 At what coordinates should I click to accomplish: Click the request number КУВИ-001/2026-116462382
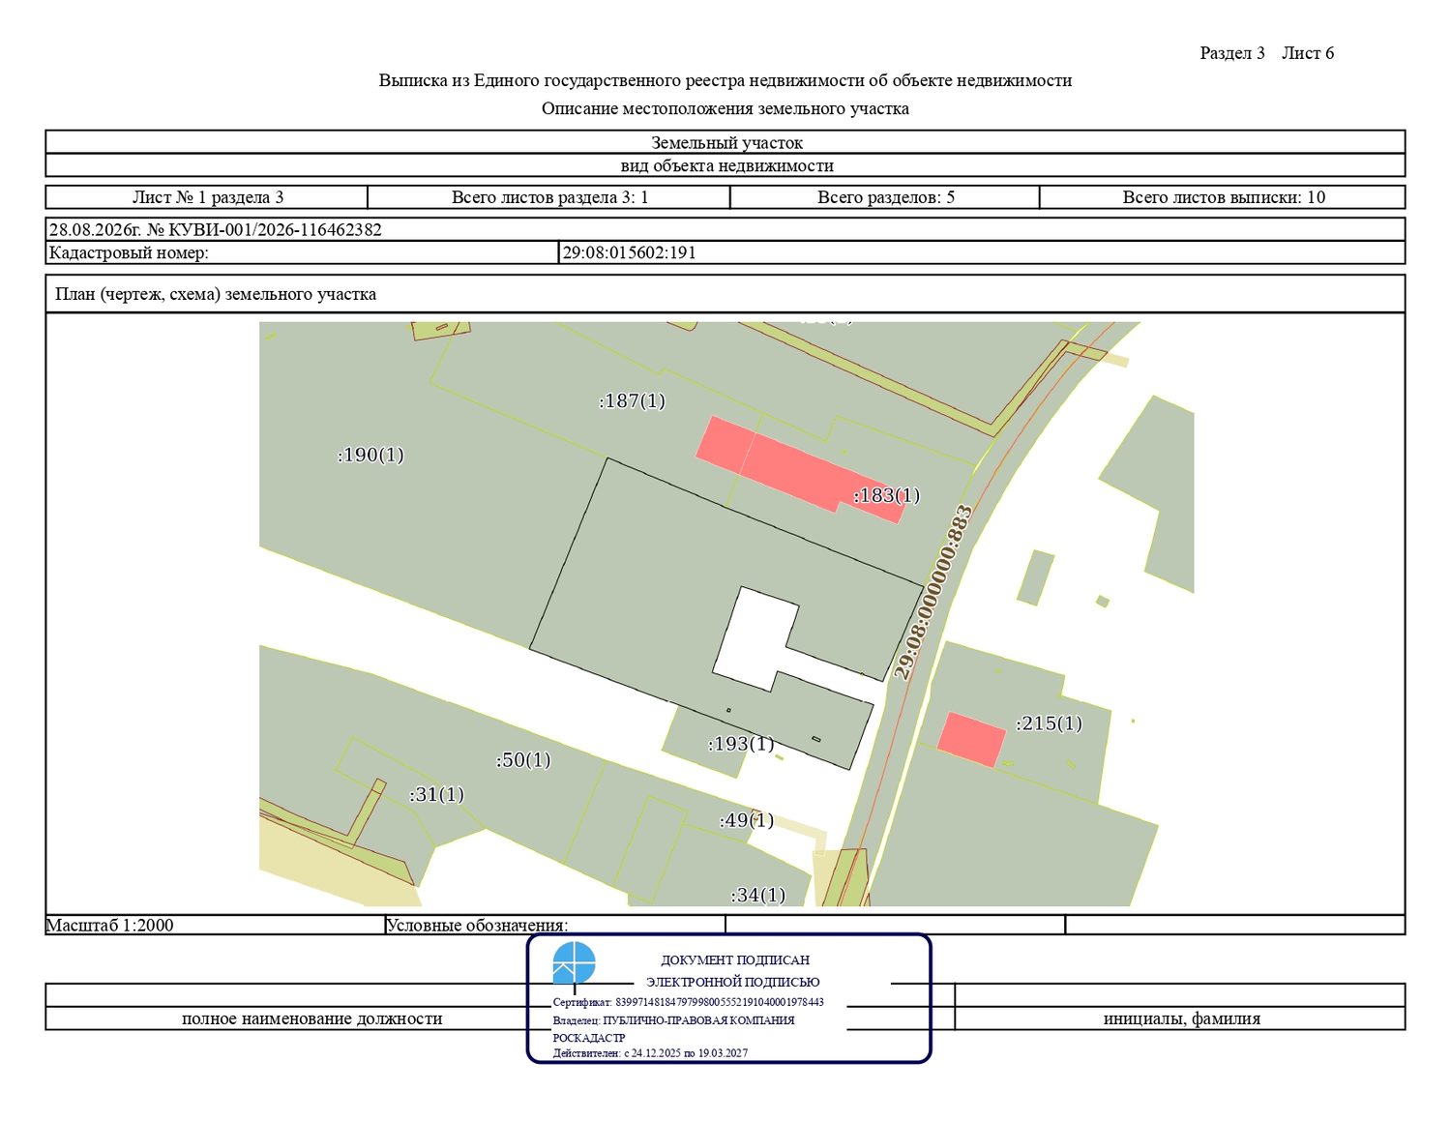pyautogui.click(x=274, y=230)
